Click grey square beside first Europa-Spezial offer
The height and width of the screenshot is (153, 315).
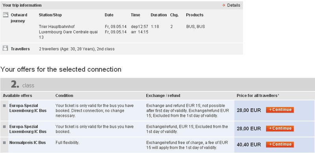(4, 106)
